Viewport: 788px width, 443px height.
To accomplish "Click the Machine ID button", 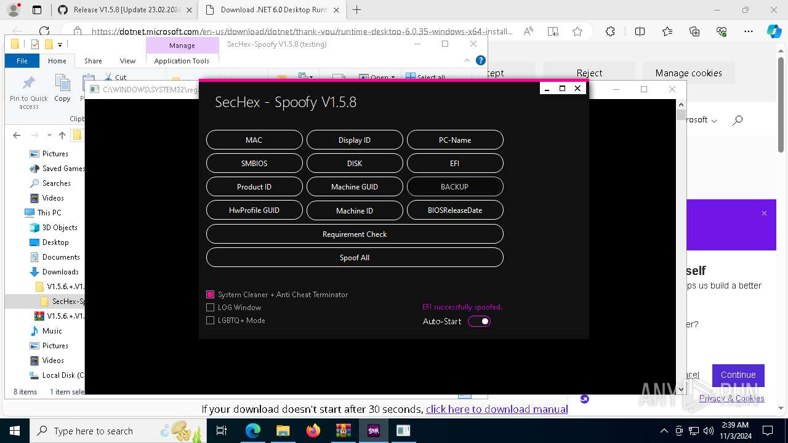I will click(x=355, y=210).
